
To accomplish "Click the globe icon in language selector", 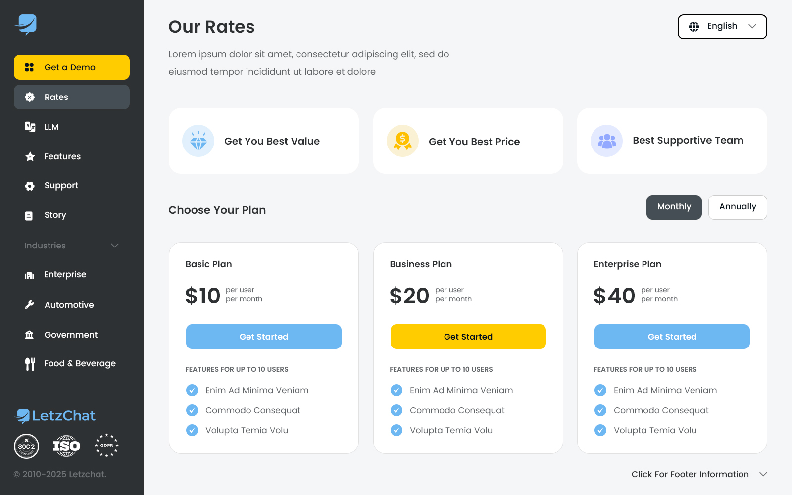I will (694, 27).
